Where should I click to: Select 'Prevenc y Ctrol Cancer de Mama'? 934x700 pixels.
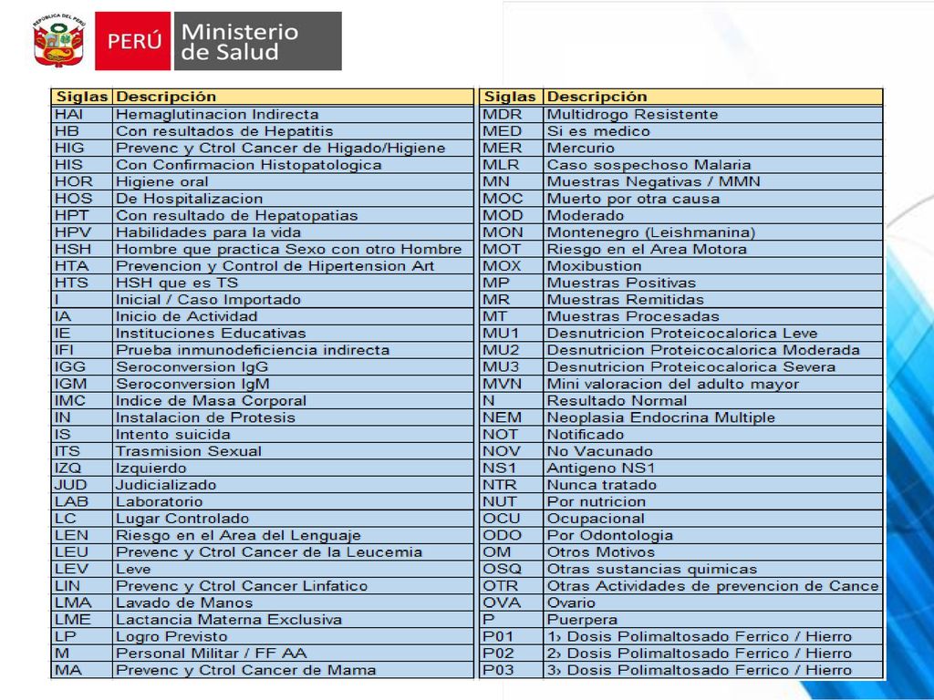(293, 670)
